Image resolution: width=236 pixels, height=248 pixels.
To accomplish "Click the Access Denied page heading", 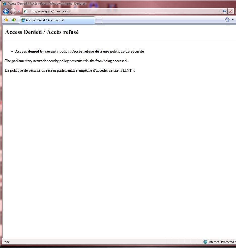I will (42, 32).
